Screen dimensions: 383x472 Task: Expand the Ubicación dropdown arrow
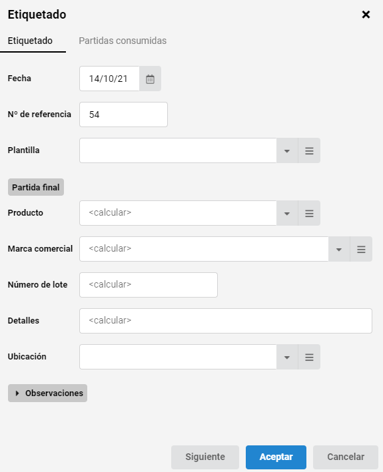tap(287, 357)
